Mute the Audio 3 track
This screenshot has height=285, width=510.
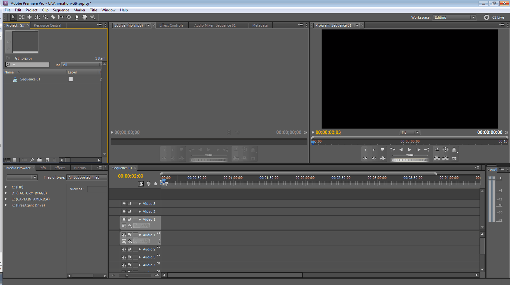[124, 257]
